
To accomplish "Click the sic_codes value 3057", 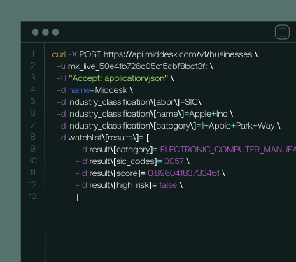I will (174, 161).
